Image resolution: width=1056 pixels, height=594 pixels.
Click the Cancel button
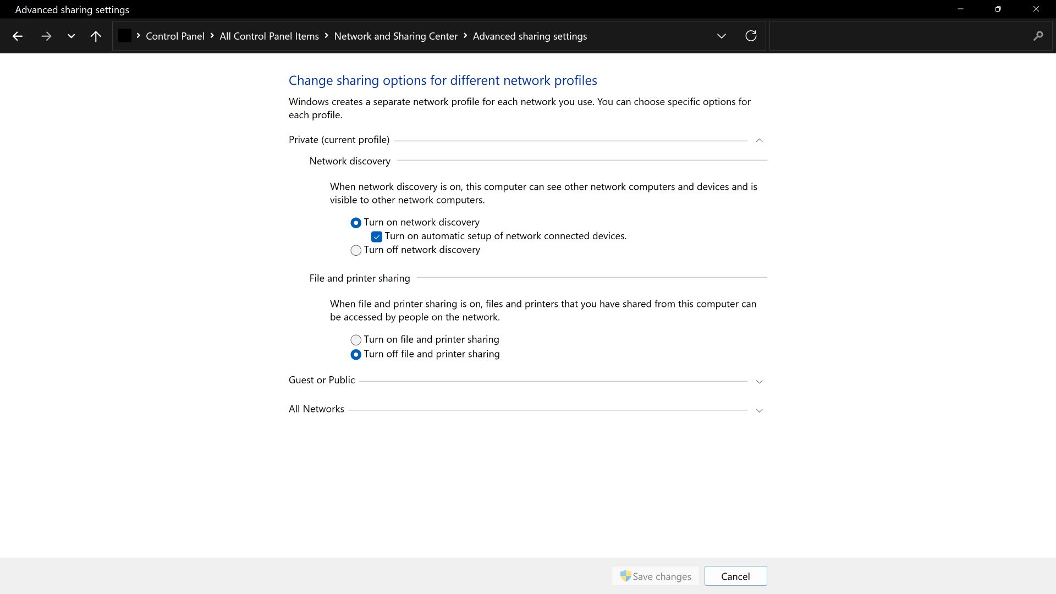tap(735, 576)
